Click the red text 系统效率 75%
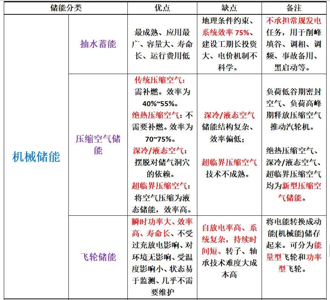The height and width of the screenshot is (300, 330). point(226,33)
